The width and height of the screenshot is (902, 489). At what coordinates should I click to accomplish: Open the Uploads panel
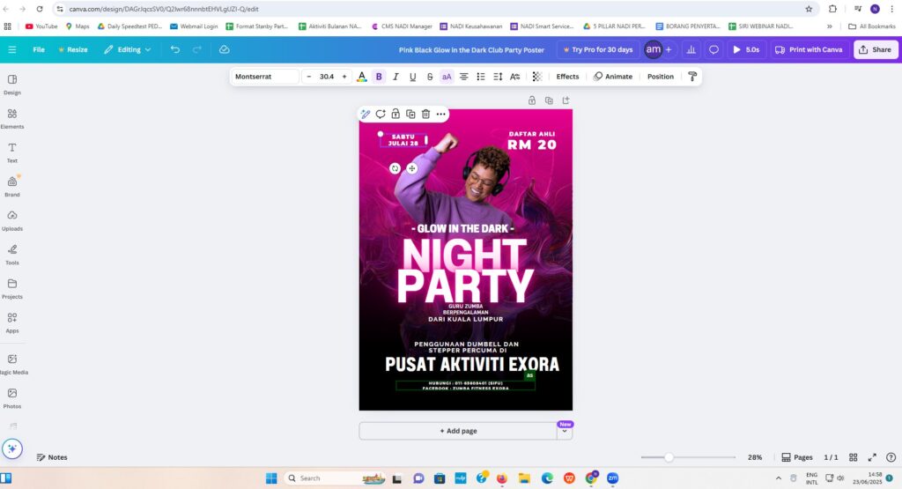click(x=12, y=220)
